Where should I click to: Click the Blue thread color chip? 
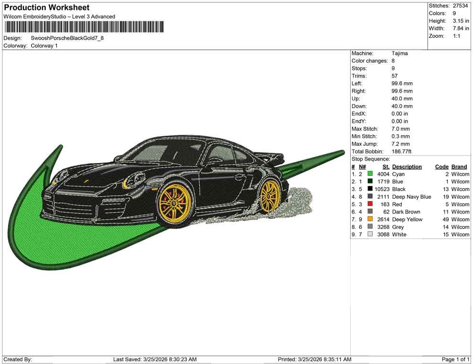(x=369, y=182)
